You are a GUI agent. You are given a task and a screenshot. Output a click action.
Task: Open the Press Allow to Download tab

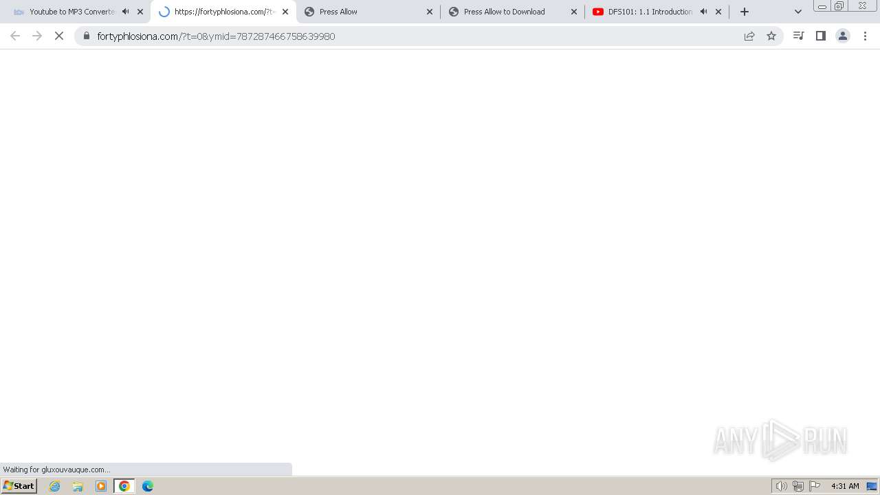[512, 12]
